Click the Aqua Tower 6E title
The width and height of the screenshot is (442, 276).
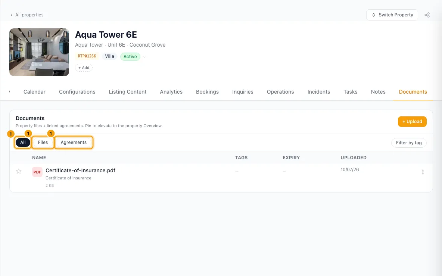pos(106,35)
